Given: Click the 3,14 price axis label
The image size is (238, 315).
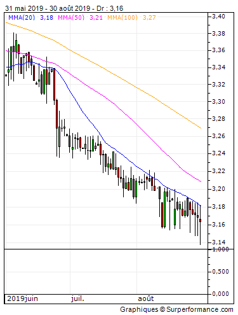Looking at the screenshot, I should point(218,242).
